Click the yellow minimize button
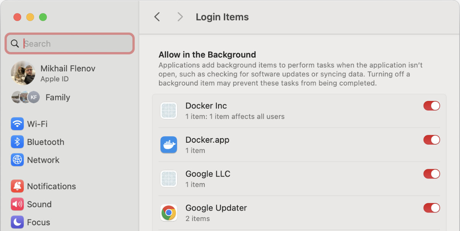Viewport: 460px width, 231px height. click(x=30, y=17)
